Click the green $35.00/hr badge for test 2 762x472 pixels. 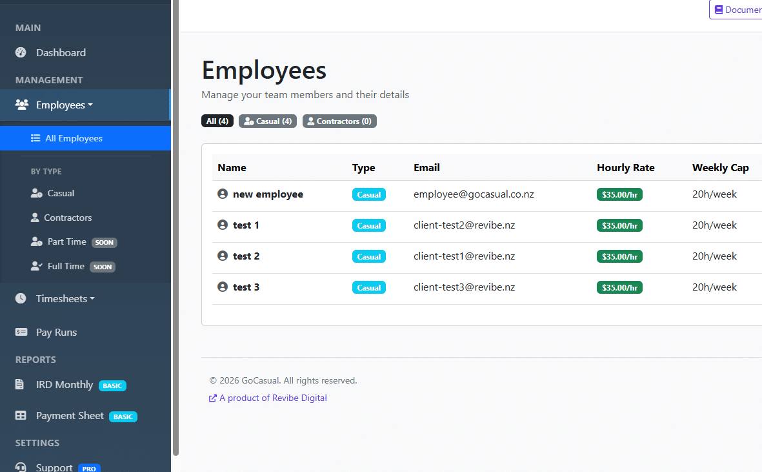[x=619, y=256]
